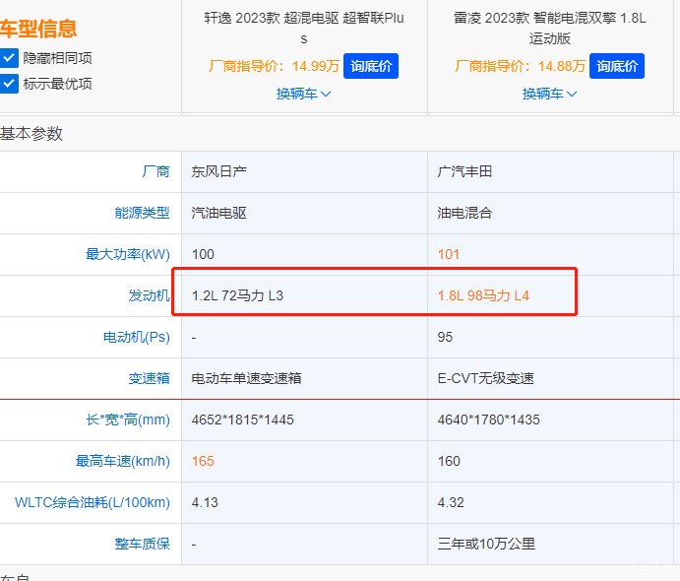Click the 长*宽*高(mm) parameter label
This screenshot has width=680, height=581.
point(128,420)
